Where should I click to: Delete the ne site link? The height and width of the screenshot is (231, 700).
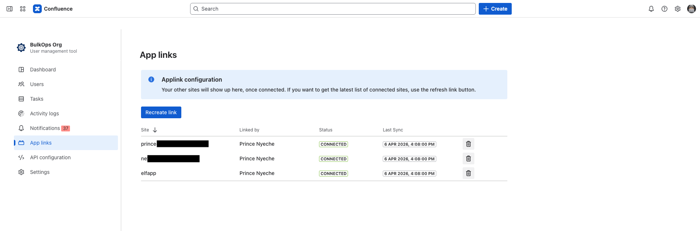click(468, 159)
